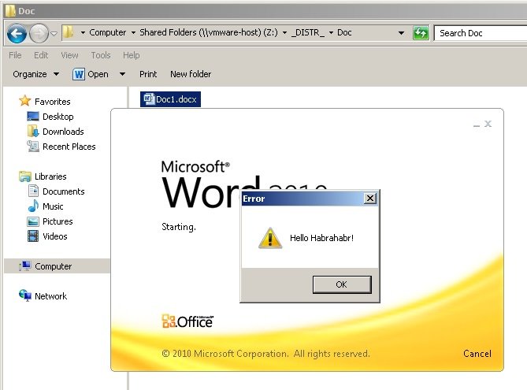This screenshot has width=527, height=390.
Task: Open the View menu
Action: point(69,55)
